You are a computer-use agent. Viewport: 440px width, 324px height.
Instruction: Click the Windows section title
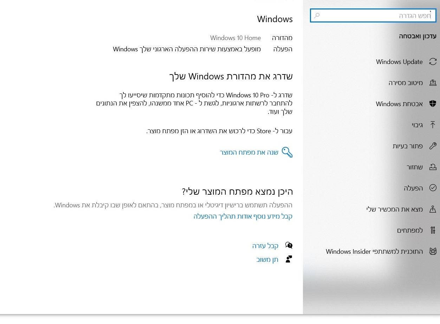(275, 19)
